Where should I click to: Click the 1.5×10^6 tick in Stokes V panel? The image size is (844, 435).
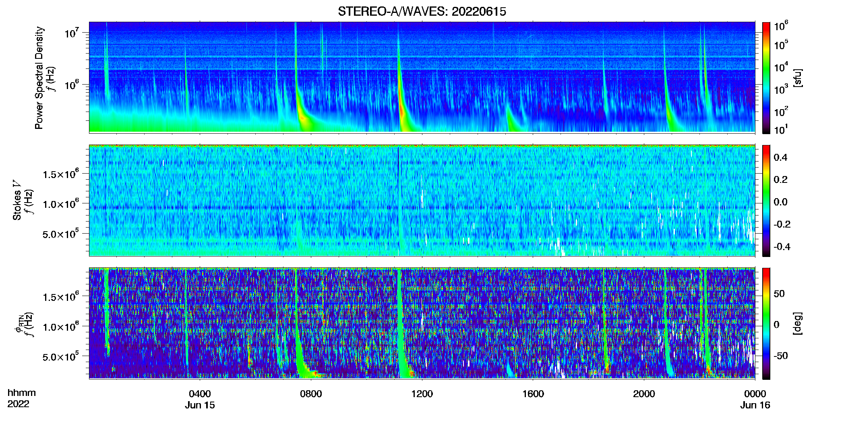click(61, 174)
